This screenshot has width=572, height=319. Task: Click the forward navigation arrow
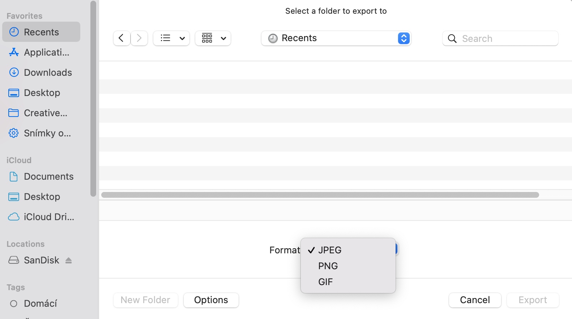[139, 38]
